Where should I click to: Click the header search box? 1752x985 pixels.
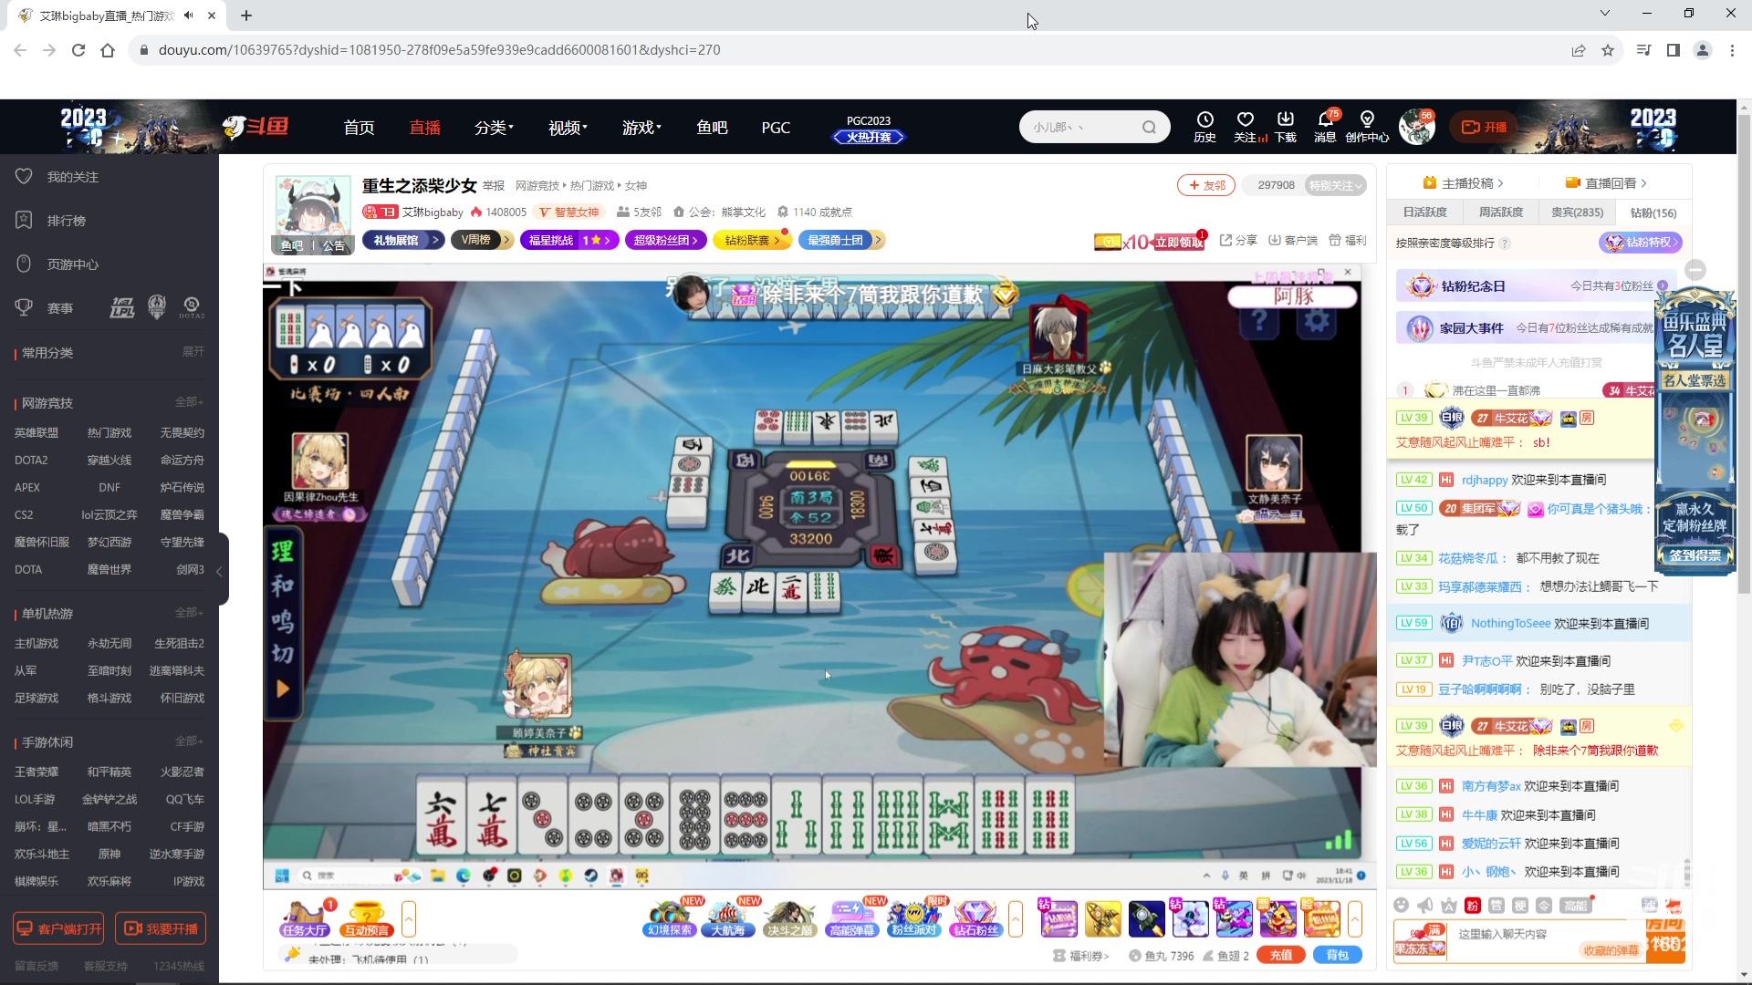[1095, 128]
